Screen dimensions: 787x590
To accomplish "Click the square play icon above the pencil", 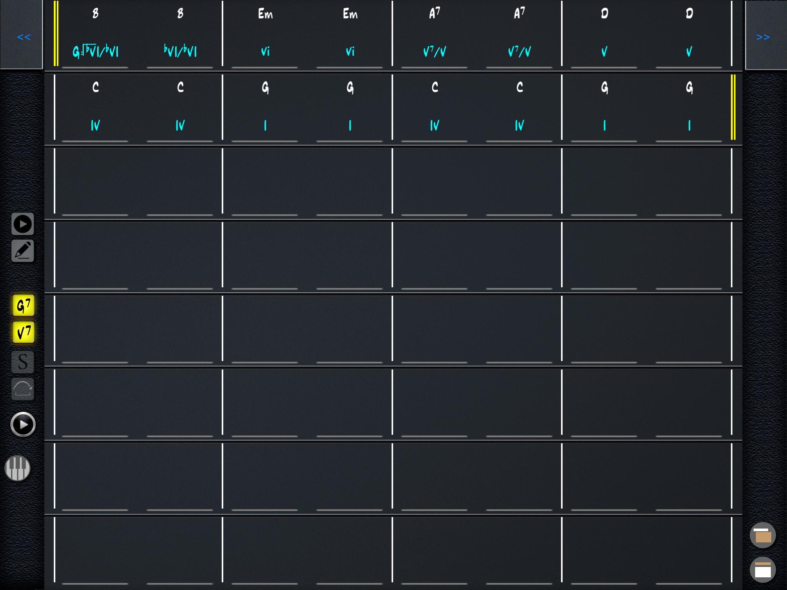I will (23, 224).
